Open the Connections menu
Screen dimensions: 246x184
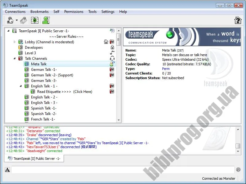(15, 12)
